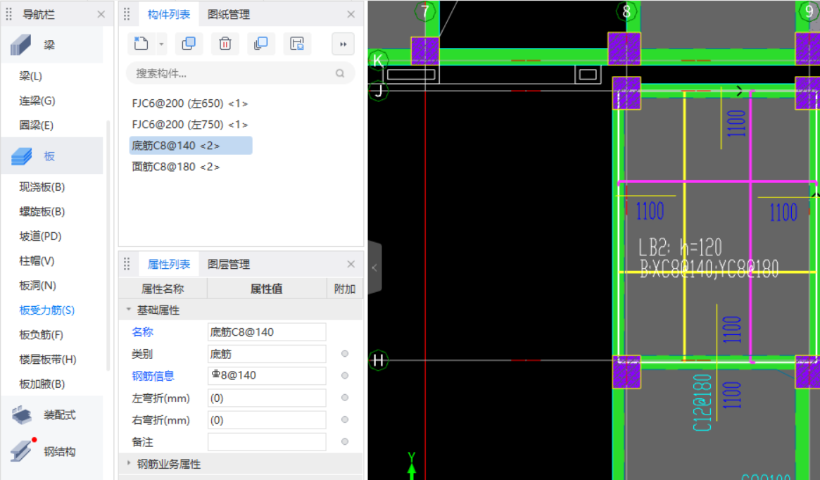Image resolution: width=820 pixels, height=480 pixels.
Task: Select component 底筋C8@140
Action: coord(191,146)
